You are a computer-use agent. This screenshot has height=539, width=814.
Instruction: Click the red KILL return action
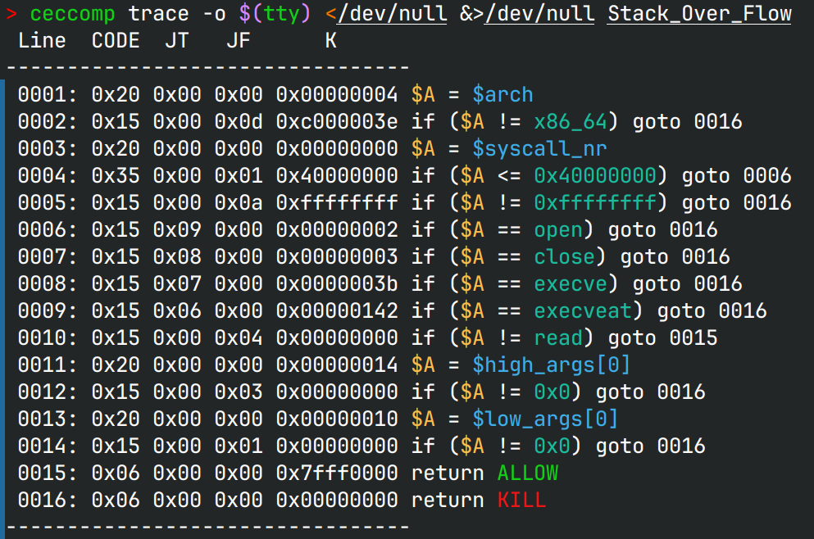pyautogui.click(x=521, y=500)
